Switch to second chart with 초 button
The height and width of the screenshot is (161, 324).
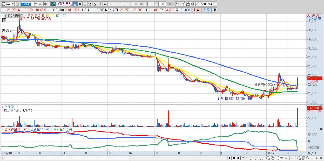pyautogui.click(x=100, y=4)
